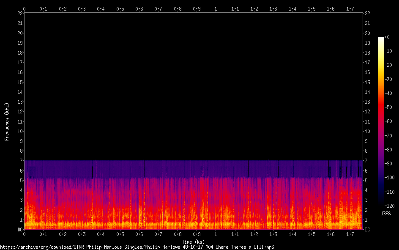Image resolution: width=399 pixels, height=250 pixels.
Task: Click the DC label on the left axis
Action: (20, 230)
